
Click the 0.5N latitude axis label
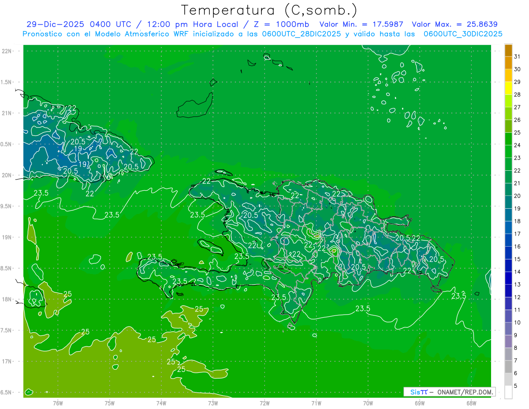(x=7, y=144)
